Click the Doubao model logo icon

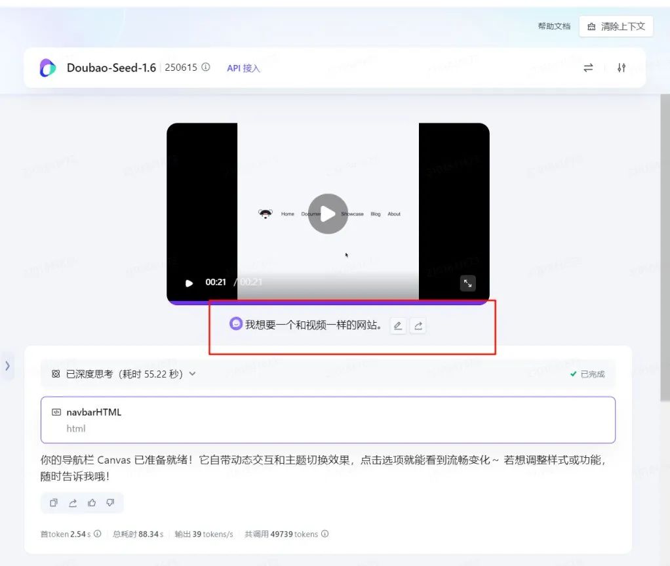[48, 68]
